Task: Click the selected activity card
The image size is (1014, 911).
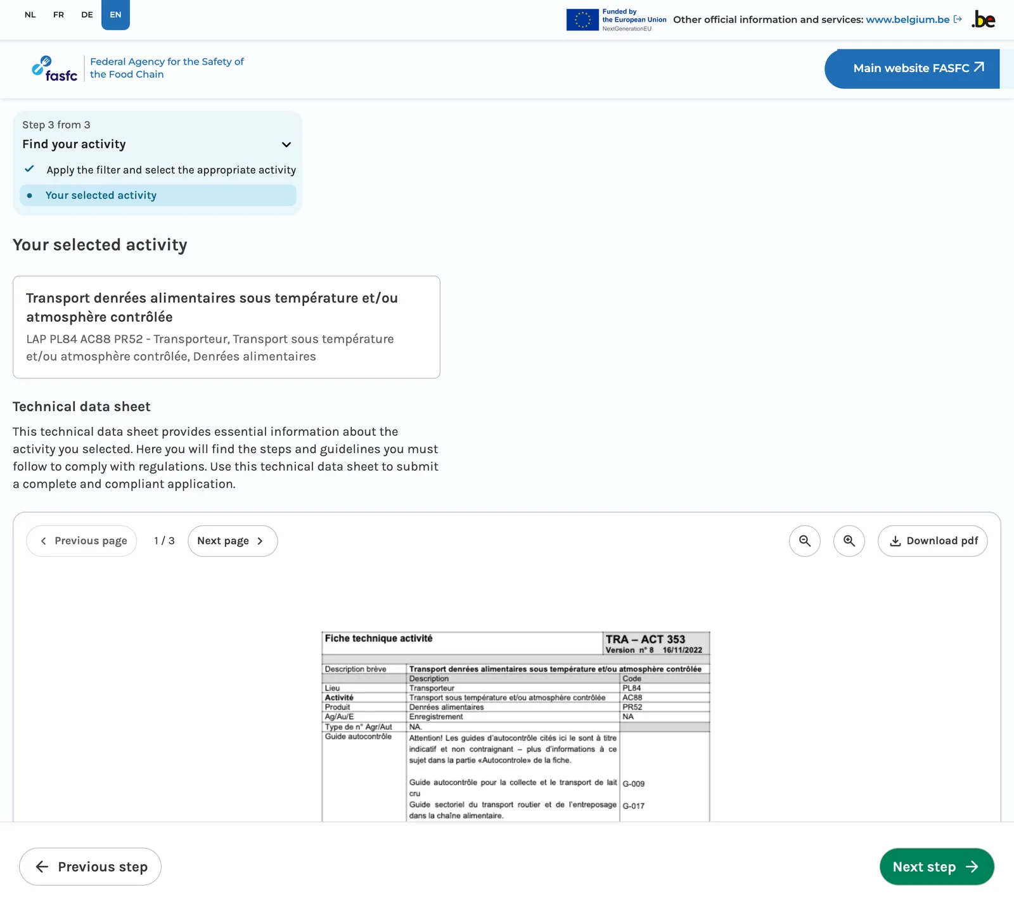Action: click(x=226, y=327)
